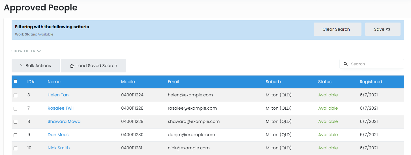Tick the select-all checkbox in table header

click(16, 81)
